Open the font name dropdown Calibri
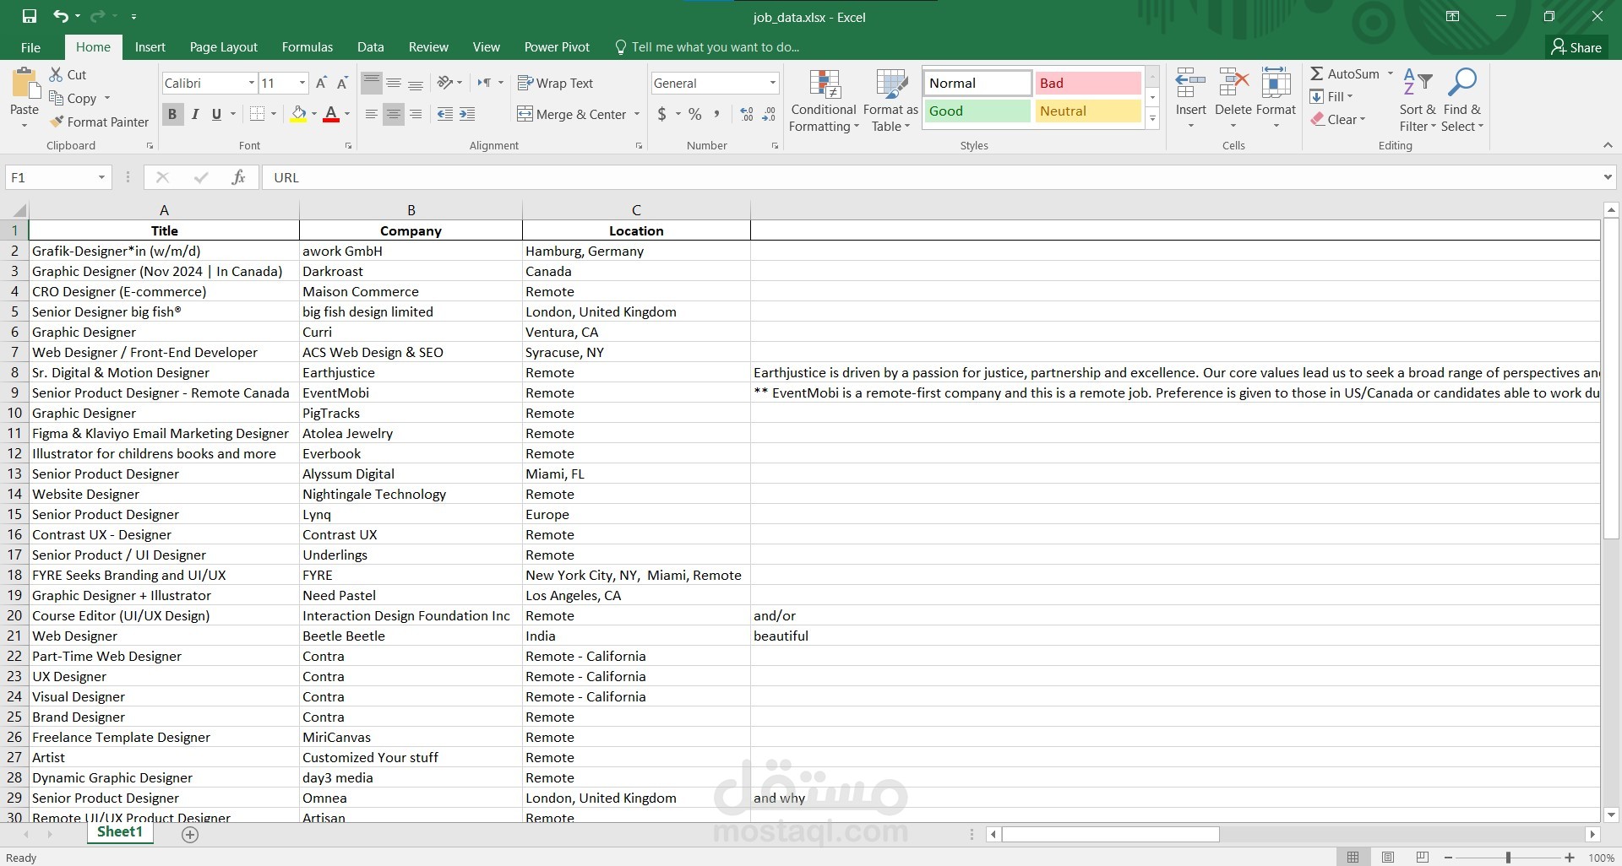 251,83
